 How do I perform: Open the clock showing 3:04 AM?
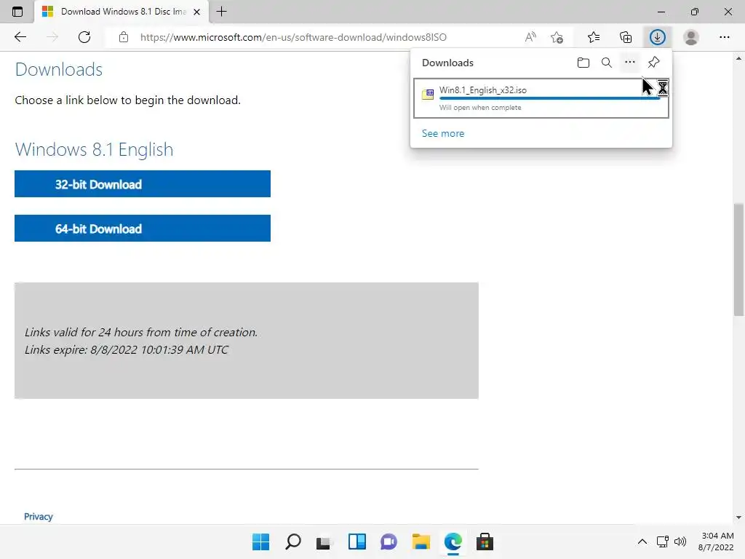coord(716,542)
